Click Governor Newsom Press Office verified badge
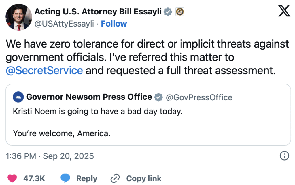Image resolution: width=295 pixels, height=185 pixels. [x=158, y=97]
